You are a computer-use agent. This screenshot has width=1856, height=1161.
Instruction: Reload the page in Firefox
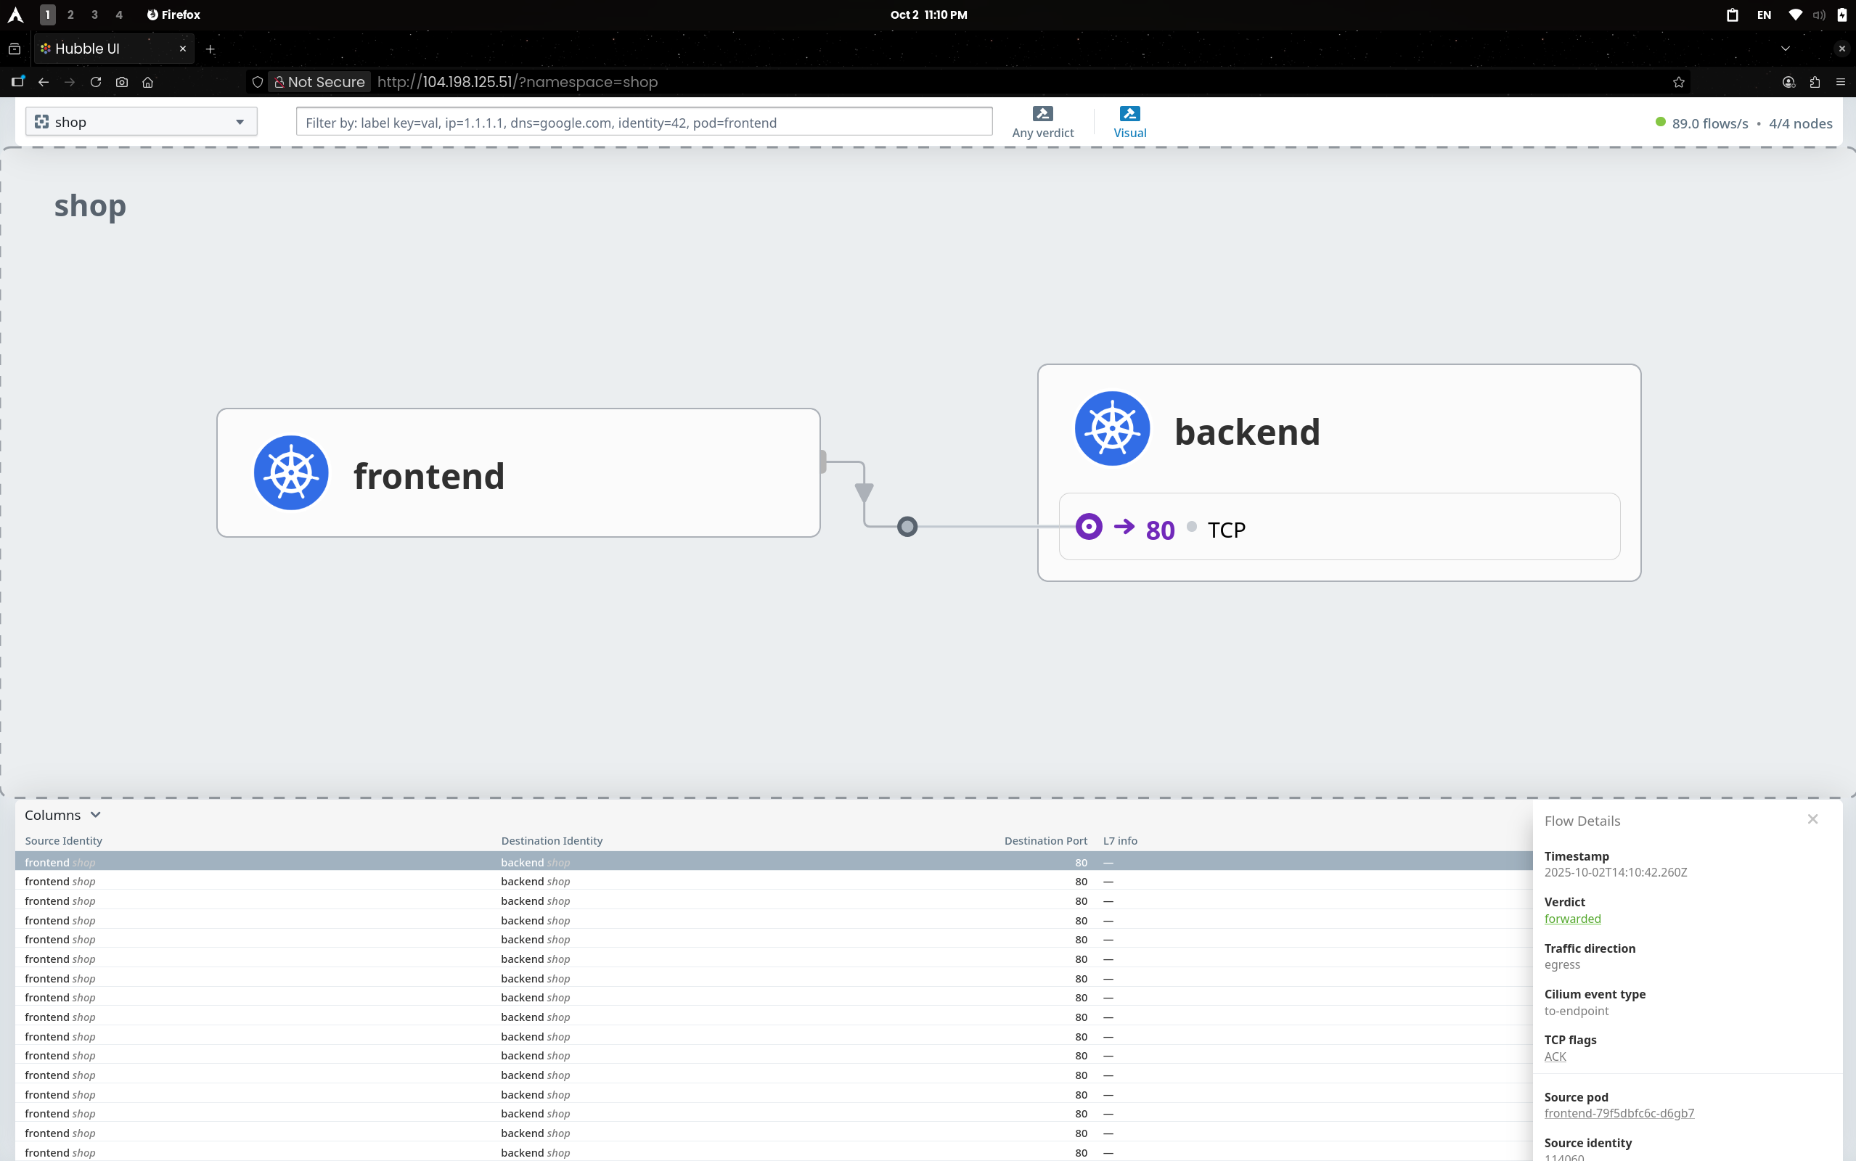tap(96, 82)
